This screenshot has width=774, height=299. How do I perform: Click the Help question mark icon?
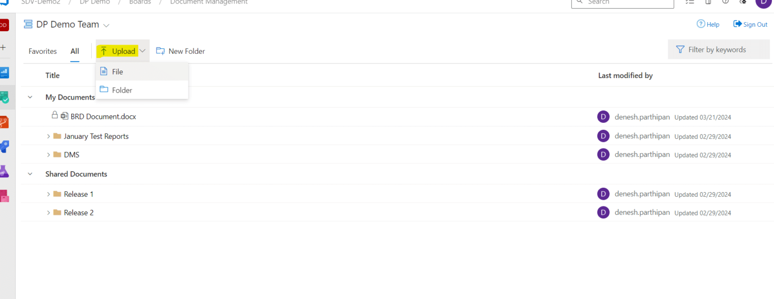click(x=700, y=24)
